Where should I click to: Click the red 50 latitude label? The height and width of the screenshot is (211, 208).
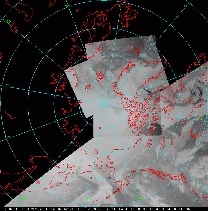tap(38, 182)
